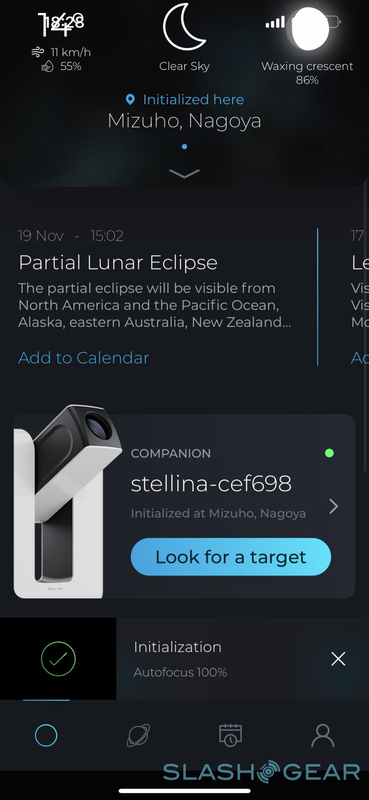Select the Mizuho, Nagoya location name
The image size is (369, 800).
click(x=184, y=120)
